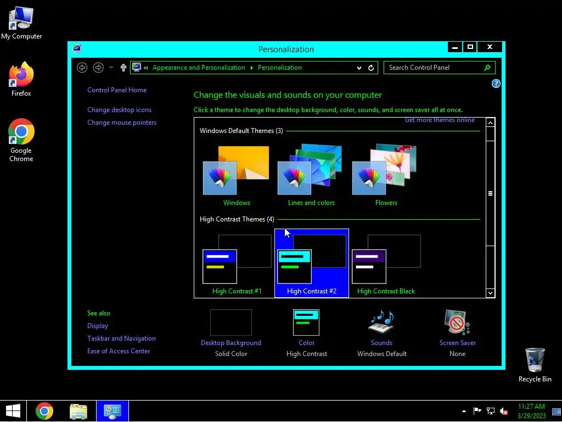Viewport: 562px width, 422px height.
Task: Open Control Panel Home link
Action: 117,90
